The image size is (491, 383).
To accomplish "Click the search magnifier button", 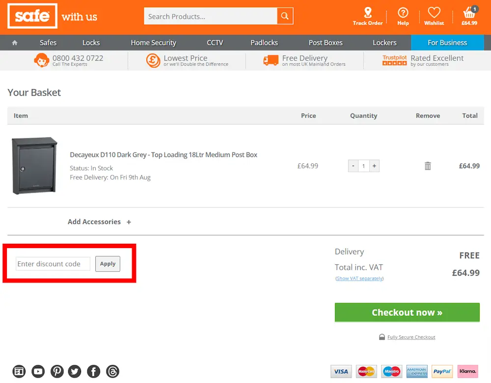I will 285,16.
